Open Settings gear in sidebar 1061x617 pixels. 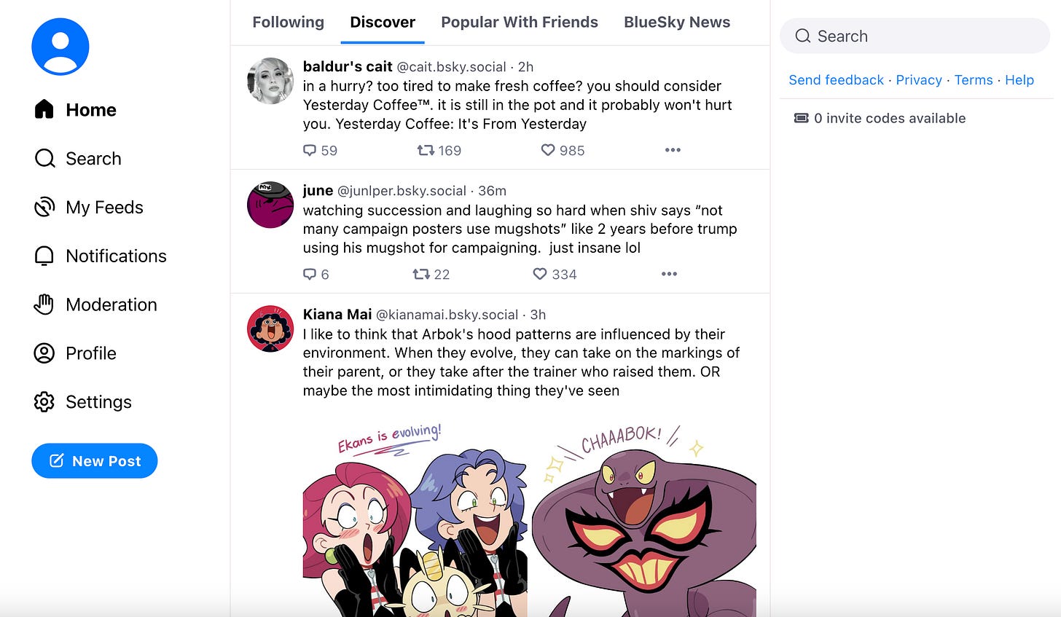(x=82, y=401)
